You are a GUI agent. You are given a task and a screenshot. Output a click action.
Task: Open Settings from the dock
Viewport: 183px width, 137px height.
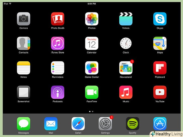(x=105, y=124)
